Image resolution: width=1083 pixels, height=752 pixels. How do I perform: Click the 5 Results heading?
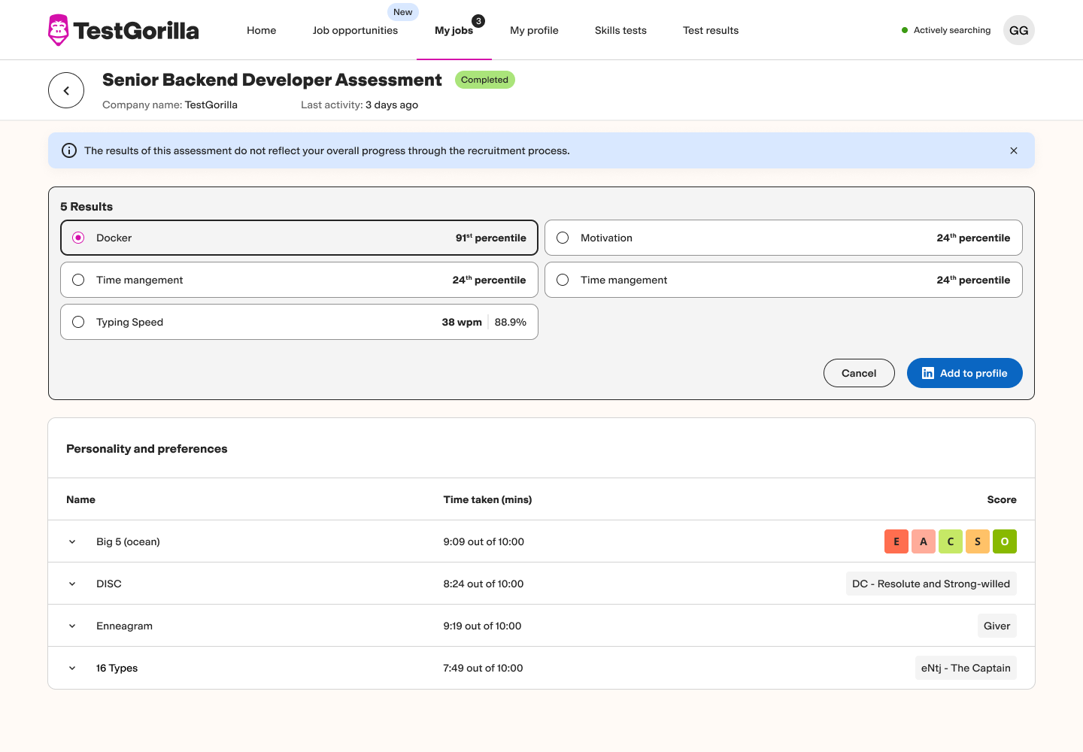coord(86,207)
